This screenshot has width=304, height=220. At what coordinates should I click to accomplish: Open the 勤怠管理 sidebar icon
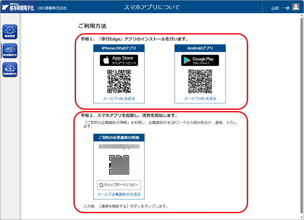coord(10,32)
